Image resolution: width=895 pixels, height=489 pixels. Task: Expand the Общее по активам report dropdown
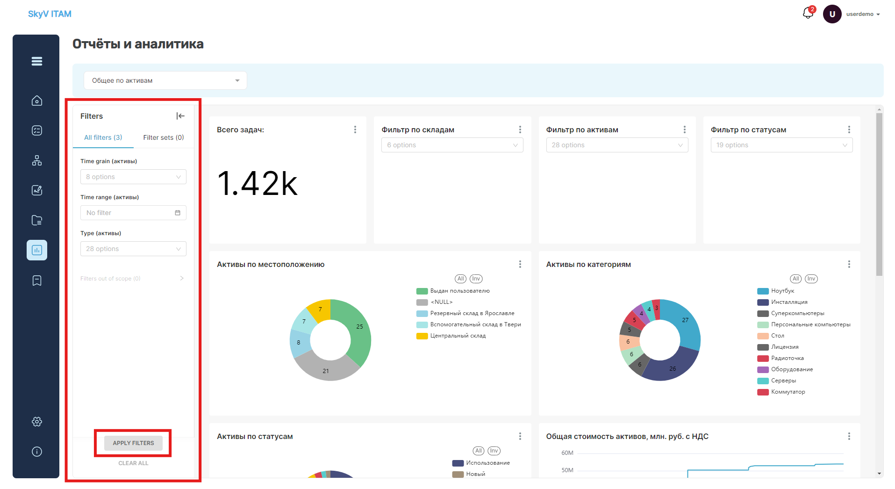pos(165,80)
